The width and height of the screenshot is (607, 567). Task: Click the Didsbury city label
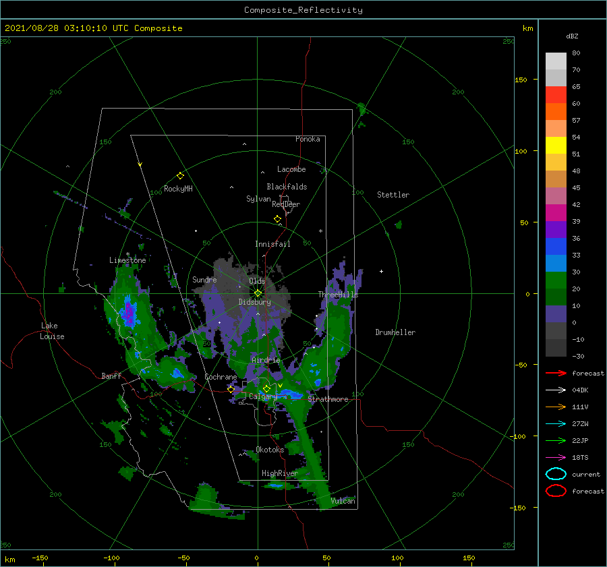pos(255,302)
